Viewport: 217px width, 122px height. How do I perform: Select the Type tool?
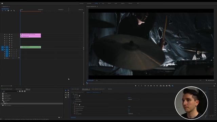[68, 97]
